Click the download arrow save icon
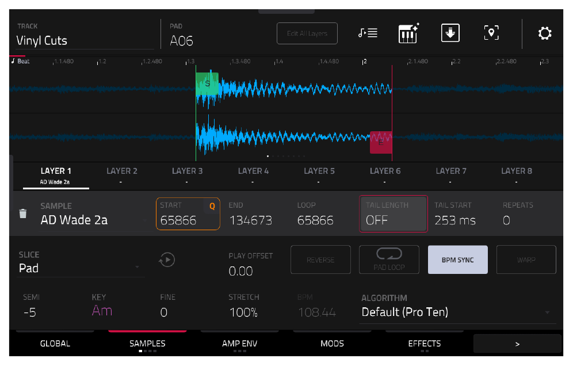This screenshot has height=366, width=573. [x=450, y=33]
